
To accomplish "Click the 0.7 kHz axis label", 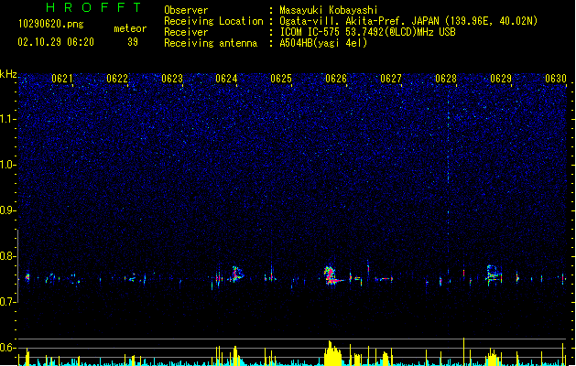I will pos(8,302).
